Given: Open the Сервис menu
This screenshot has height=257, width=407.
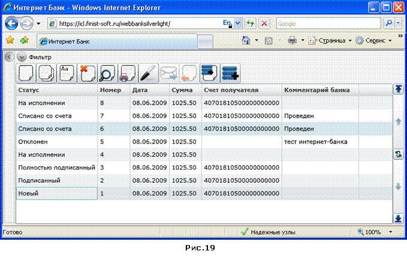Looking at the screenshot, I should [x=373, y=41].
